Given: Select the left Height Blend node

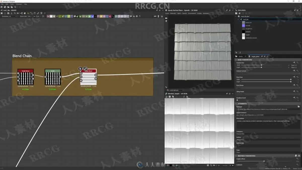Looking at the screenshot, I should coord(25,77).
